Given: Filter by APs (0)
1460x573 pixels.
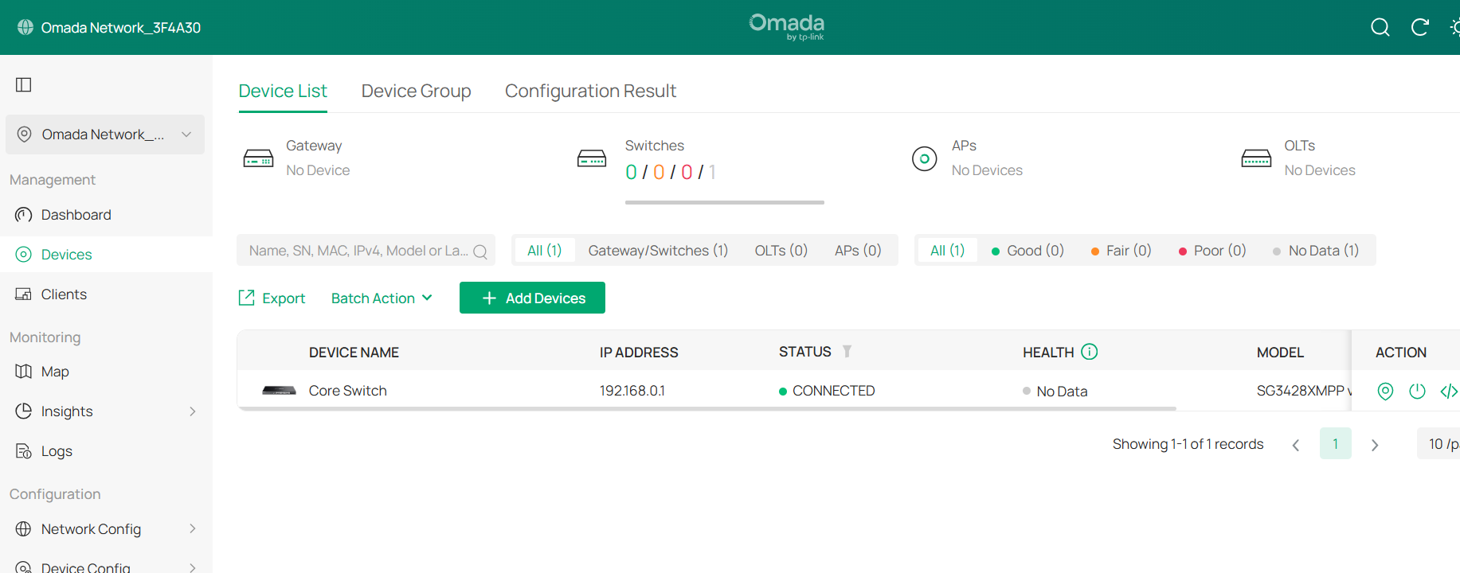Looking at the screenshot, I should pos(858,251).
